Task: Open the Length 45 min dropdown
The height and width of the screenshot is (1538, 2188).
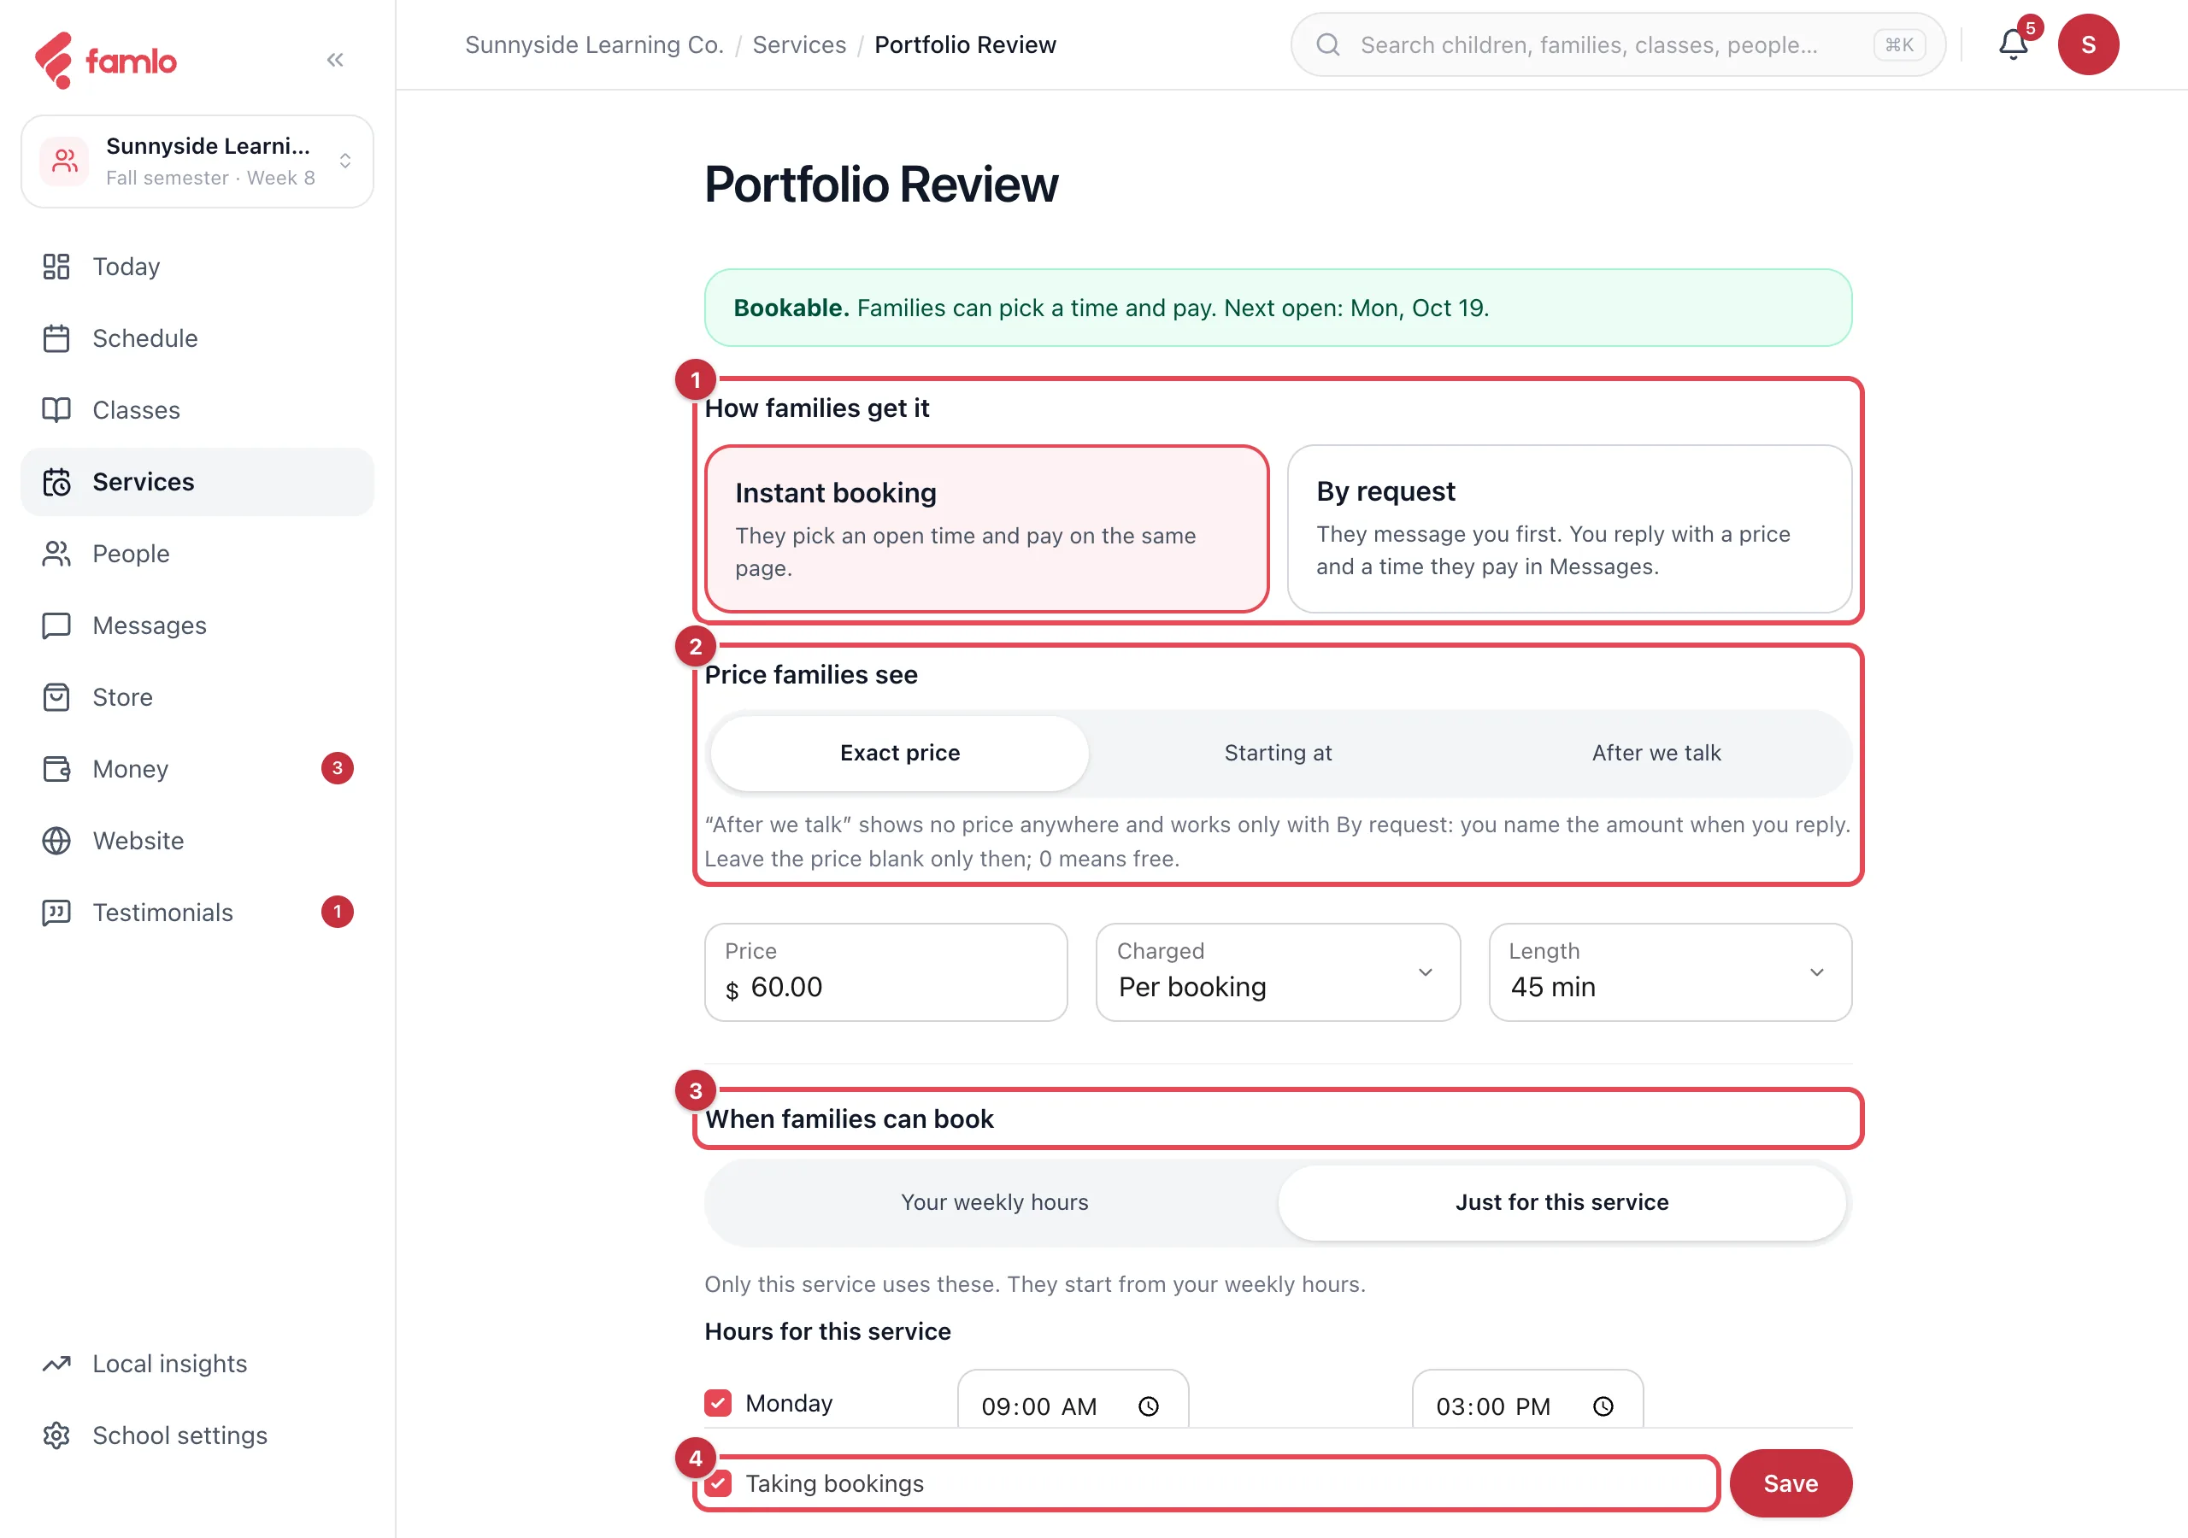Action: (x=1669, y=972)
